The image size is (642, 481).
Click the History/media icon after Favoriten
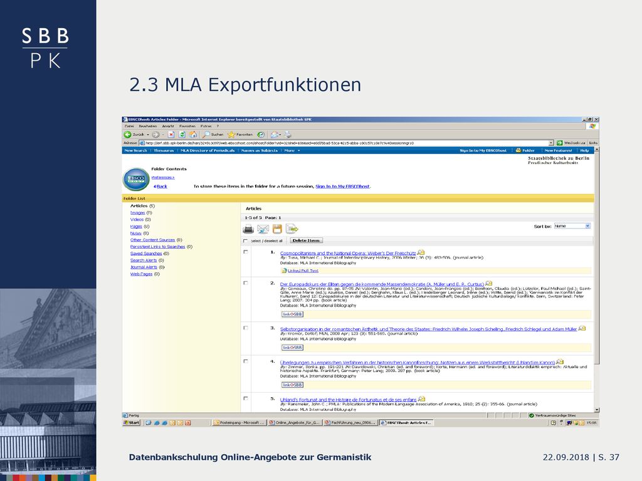[261, 135]
